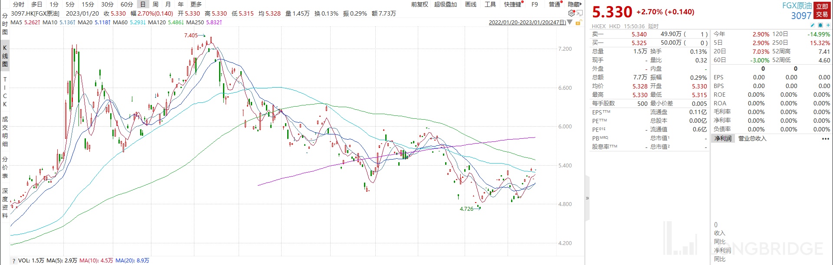Click the MA250 indicator value 5.832
Image resolution: width=833 pixels, height=265 pixels.
pos(214,22)
